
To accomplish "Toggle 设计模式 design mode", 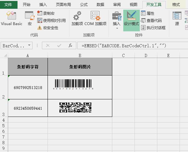I will tap(131, 20).
